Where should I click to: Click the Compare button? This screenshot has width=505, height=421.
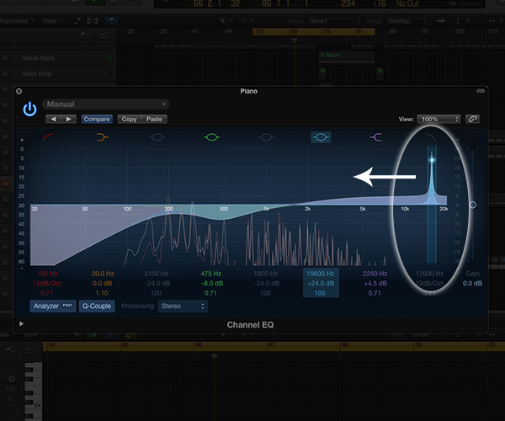[x=97, y=120]
